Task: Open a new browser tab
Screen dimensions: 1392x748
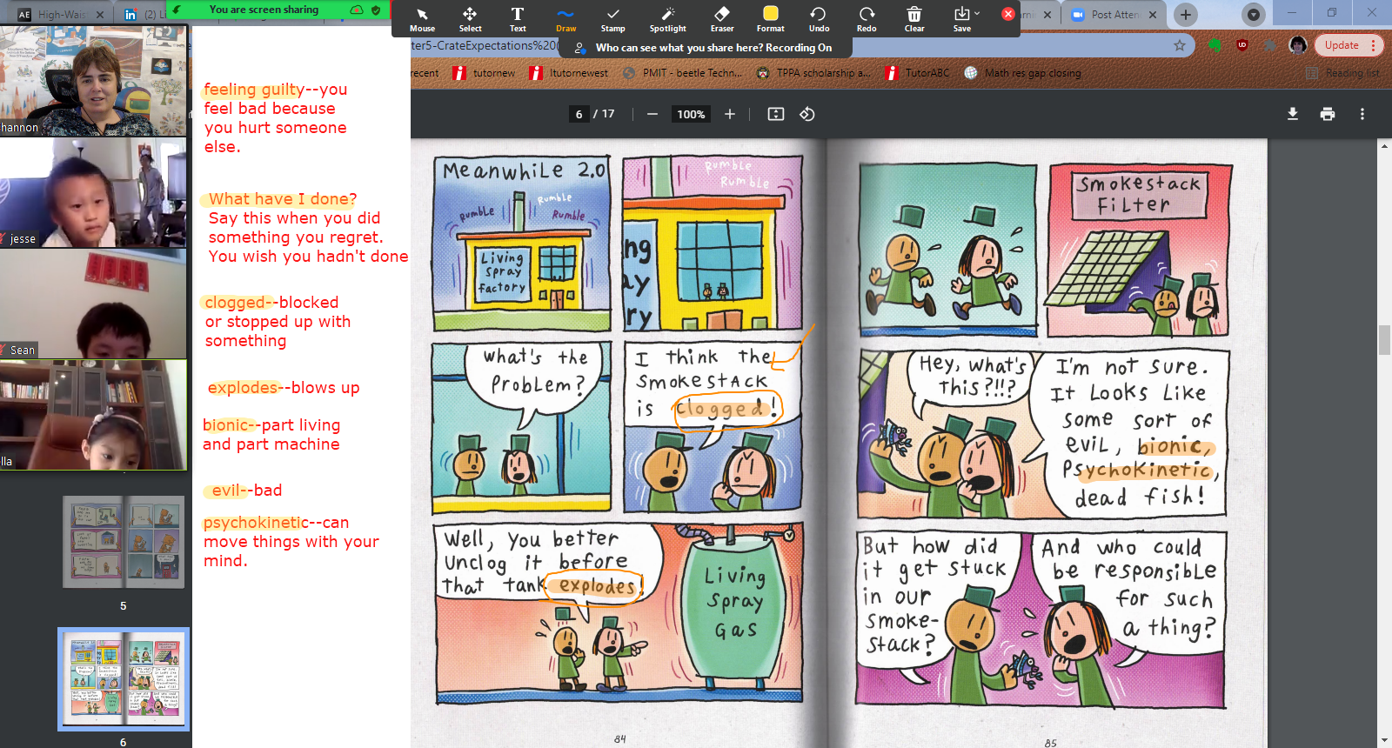Action: click(1185, 15)
